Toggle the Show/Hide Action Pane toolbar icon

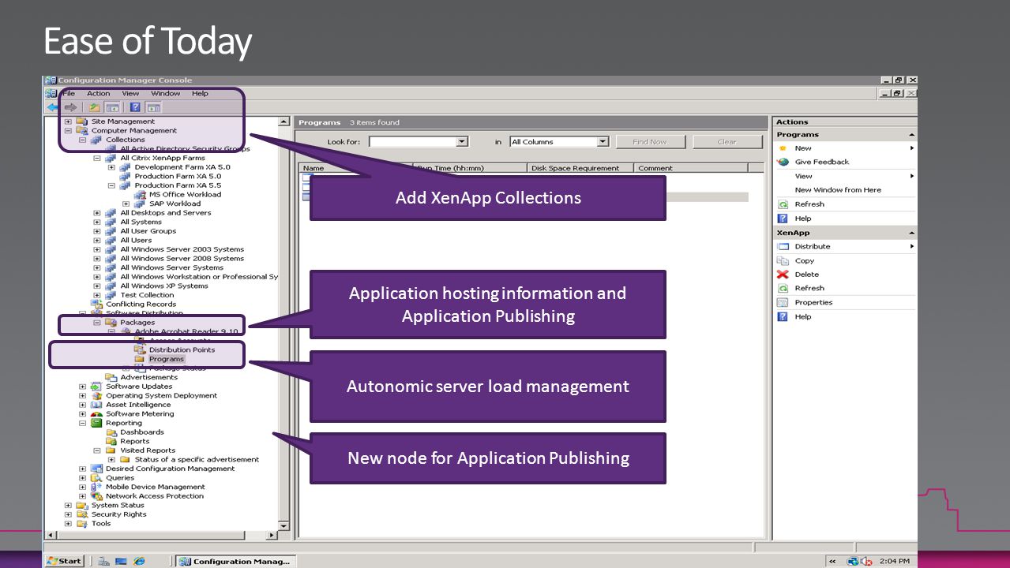[153, 107]
